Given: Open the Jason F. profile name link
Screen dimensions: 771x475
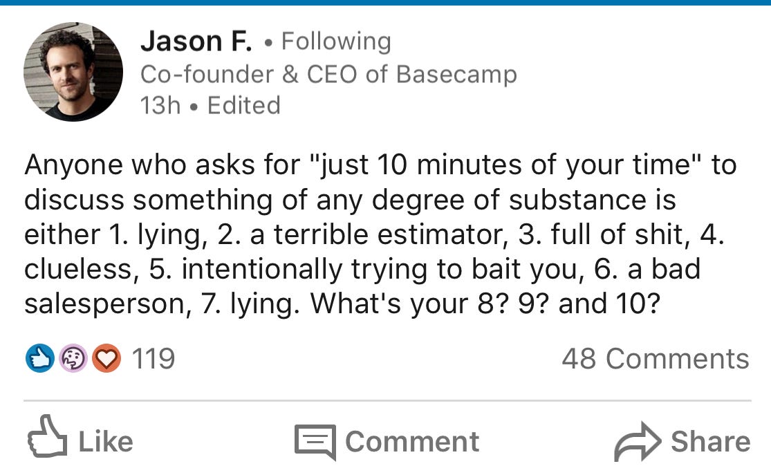Looking at the screenshot, I should [x=196, y=41].
